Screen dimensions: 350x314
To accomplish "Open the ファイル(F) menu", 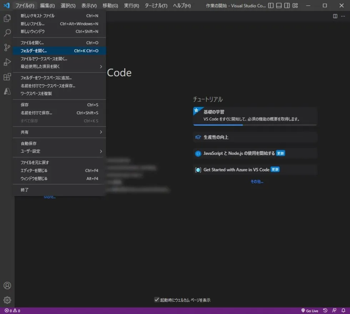I will 25,6.
